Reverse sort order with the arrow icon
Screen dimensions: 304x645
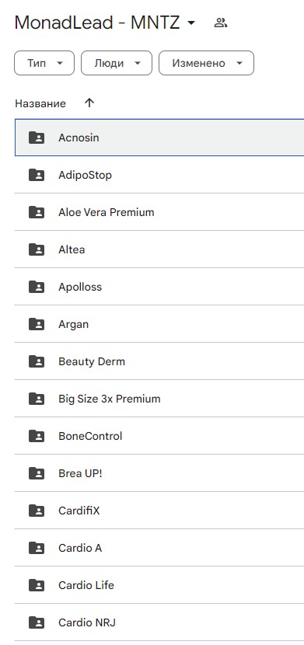point(89,103)
